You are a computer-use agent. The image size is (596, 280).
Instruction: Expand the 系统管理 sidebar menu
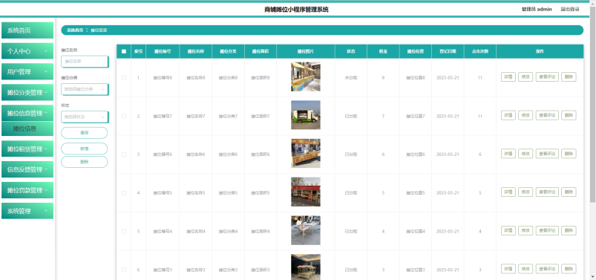pyautogui.click(x=27, y=211)
